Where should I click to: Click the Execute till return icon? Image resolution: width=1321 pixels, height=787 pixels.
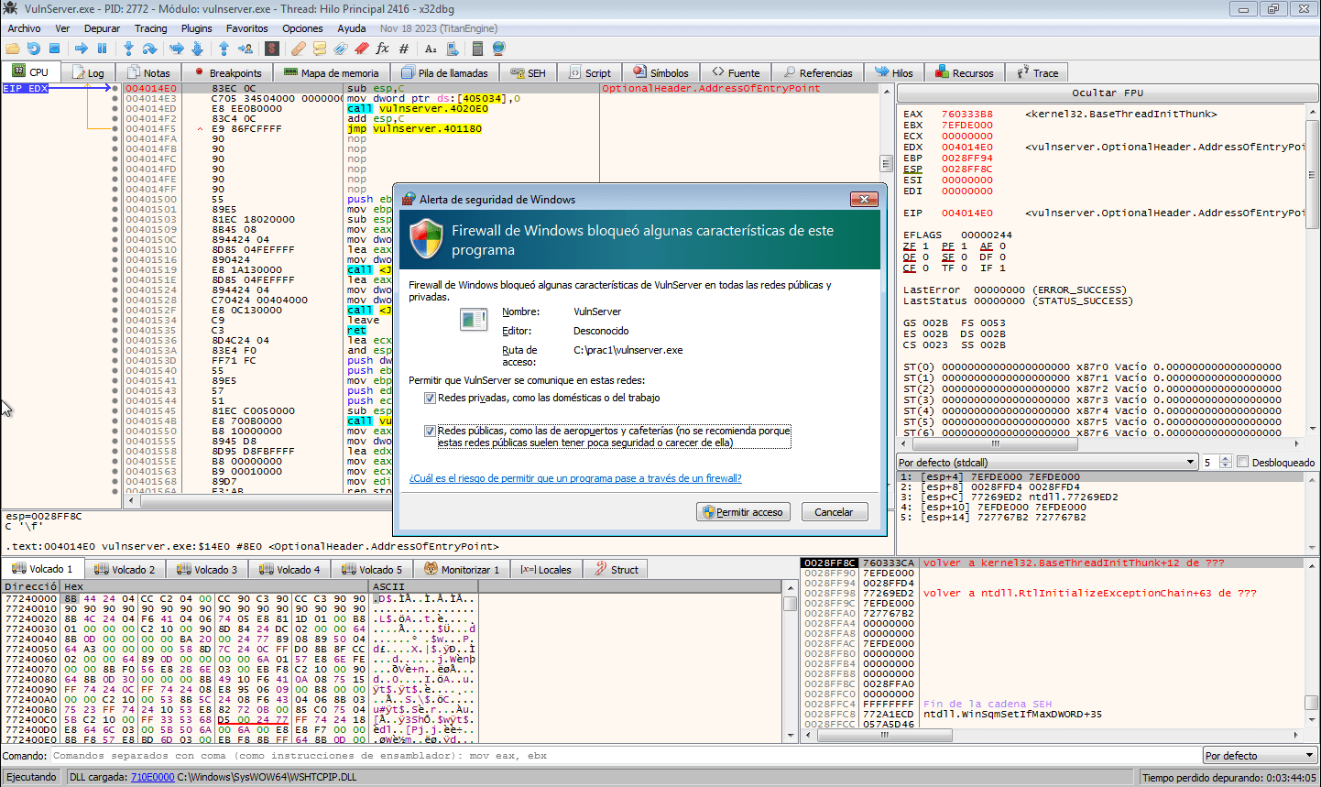pyautogui.click(x=224, y=49)
